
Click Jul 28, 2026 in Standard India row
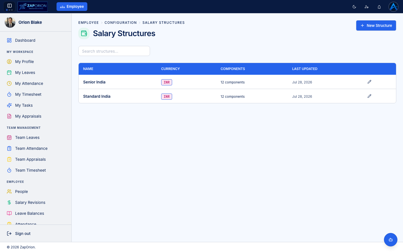pyautogui.click(x=302, y=97)
